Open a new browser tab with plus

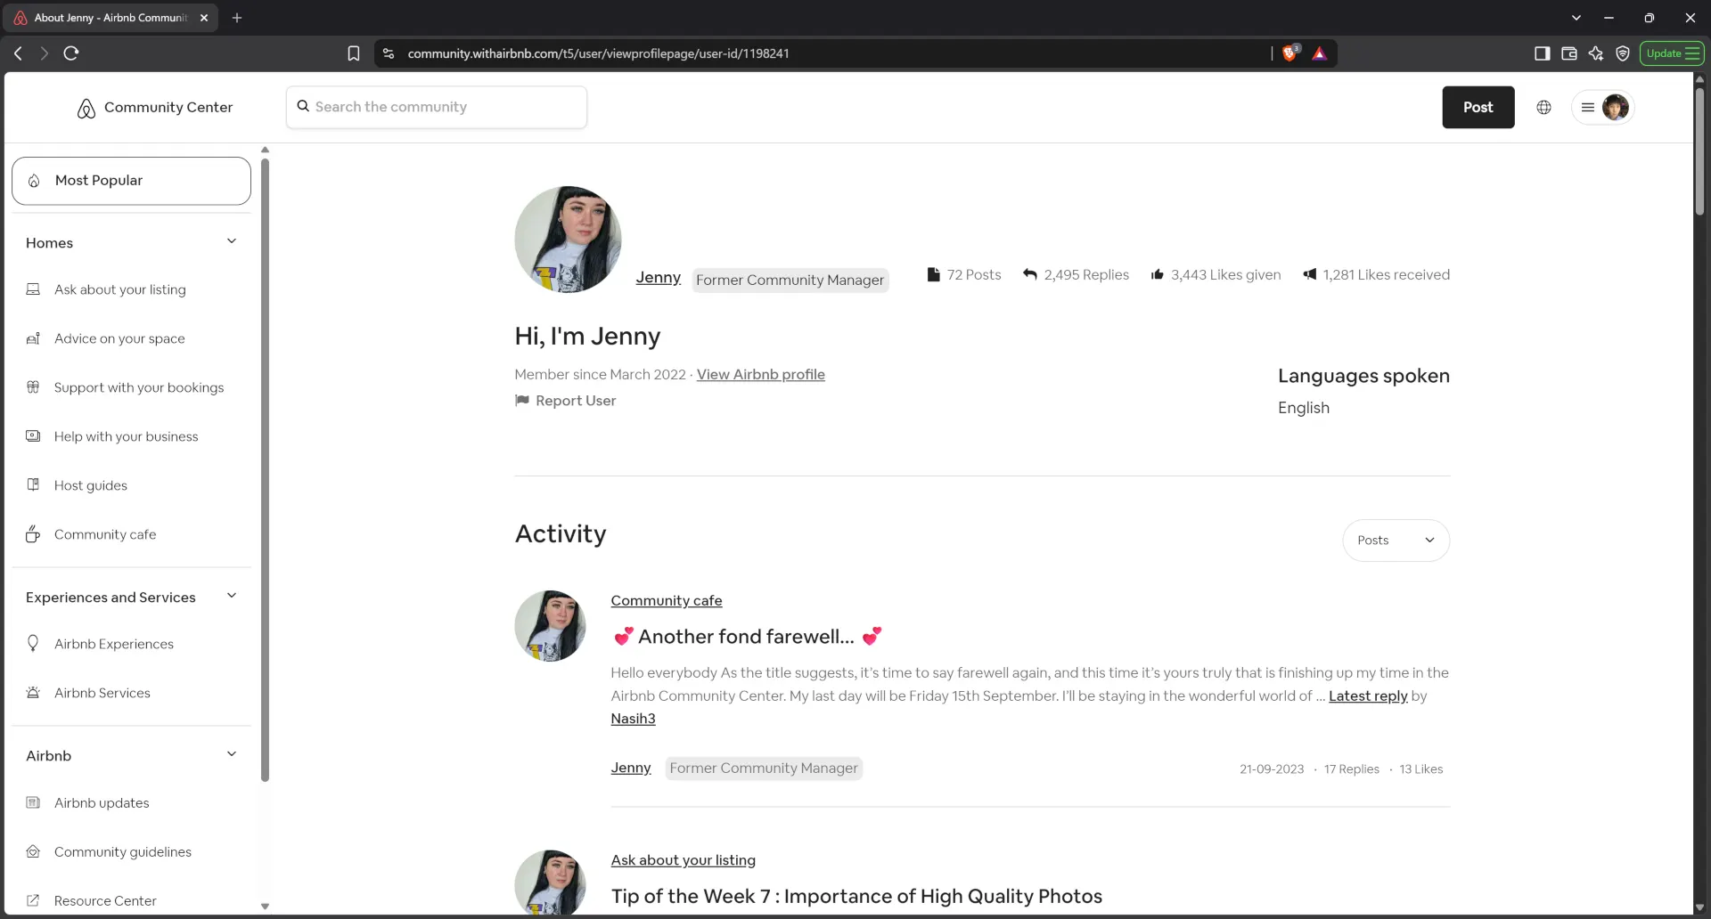point(237,18)
